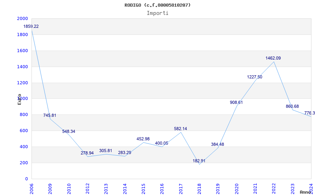The height and width of the screenshot is (196, 315).
Task: Click the y-axis value 1200
Action: click(x=22, y=83)
